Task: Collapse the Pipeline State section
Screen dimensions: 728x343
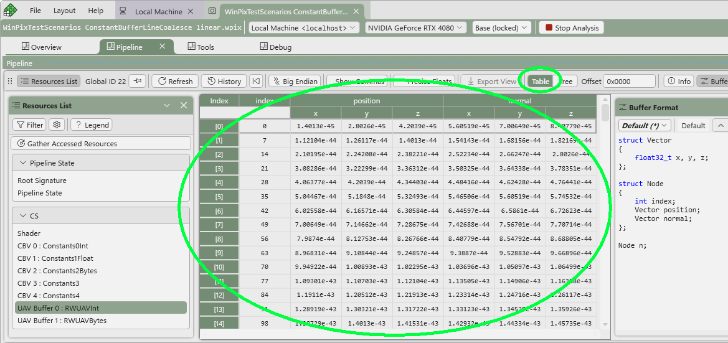Action: coord(22,163)
